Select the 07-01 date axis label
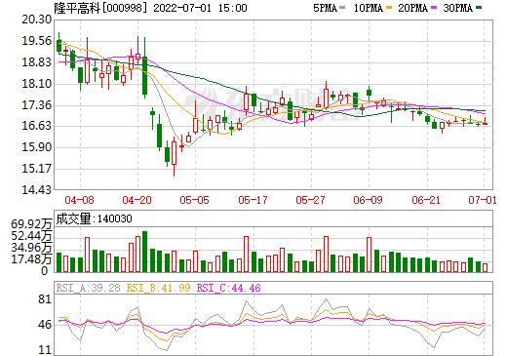507x356 pixels. [483, 200]
